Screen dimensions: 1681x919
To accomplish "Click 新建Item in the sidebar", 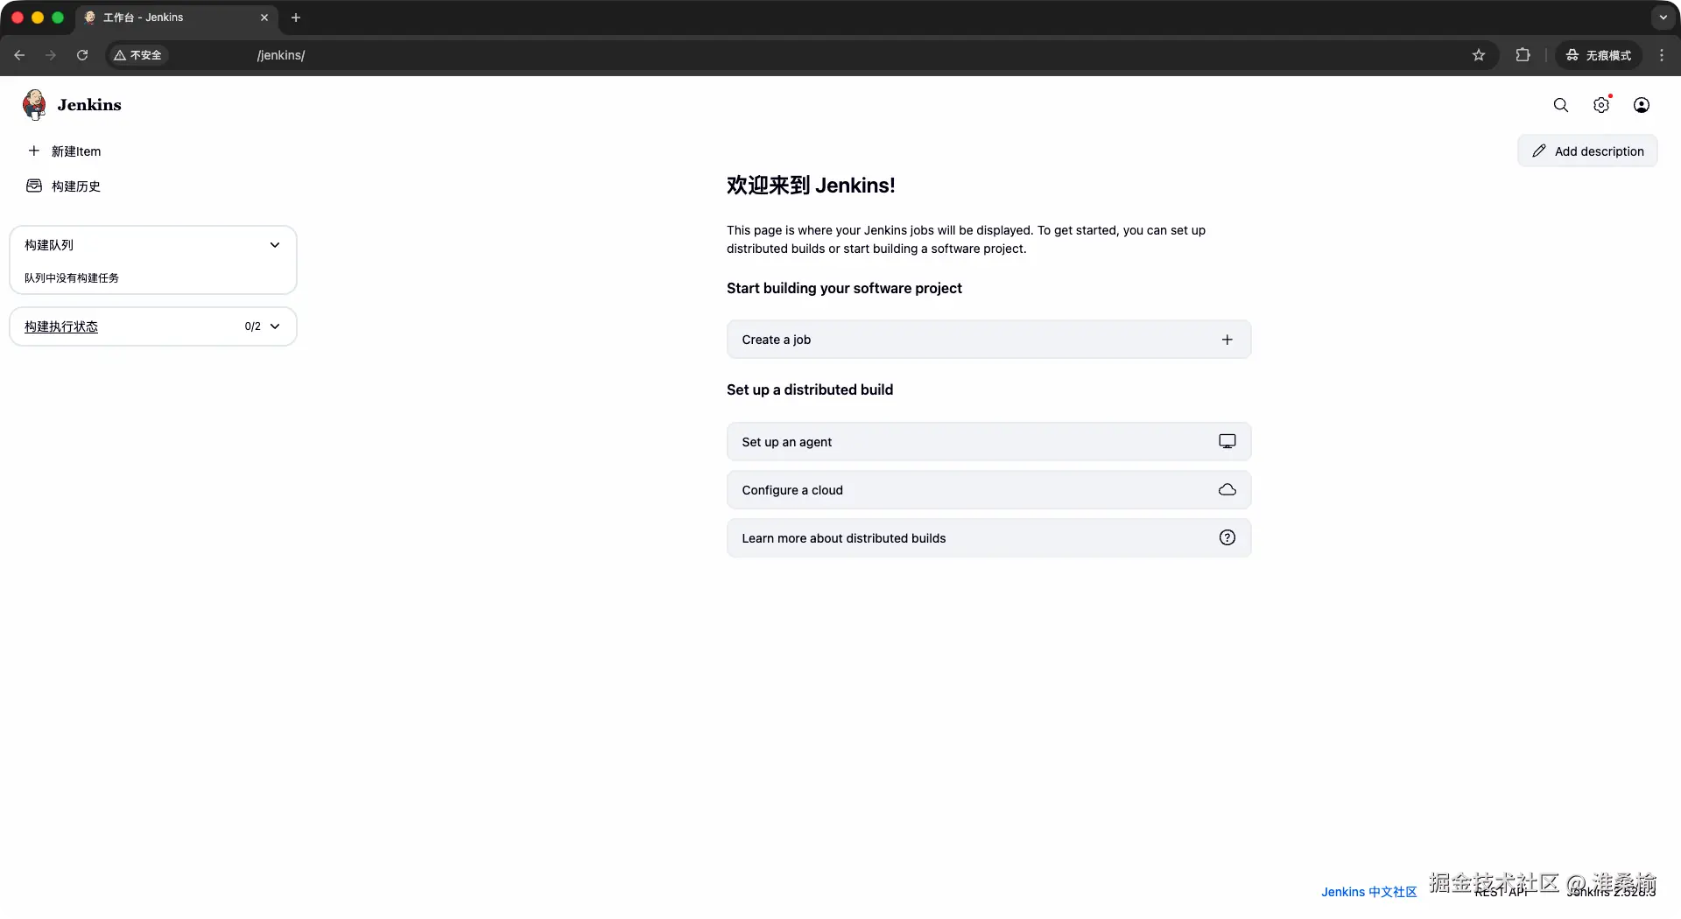I will [x=65, y=151].
